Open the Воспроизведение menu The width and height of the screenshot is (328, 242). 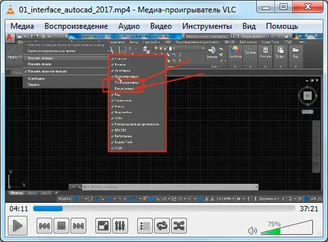(x=76, y=26)
